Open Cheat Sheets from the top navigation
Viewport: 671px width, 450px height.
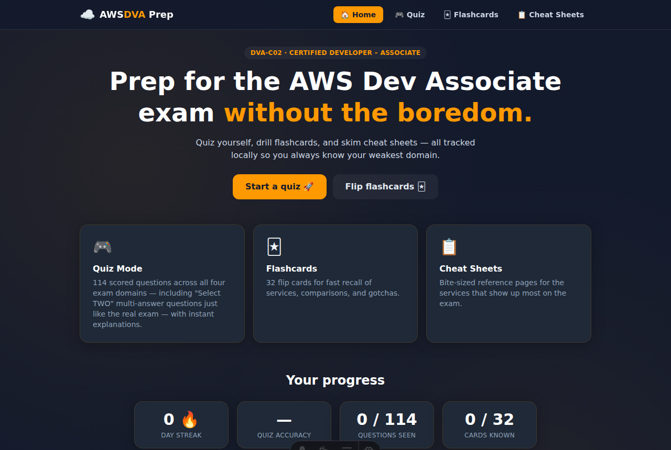click(550, 15)
